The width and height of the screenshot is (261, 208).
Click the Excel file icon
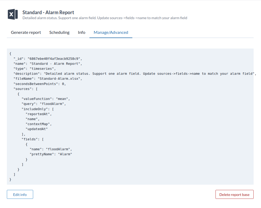13,14
